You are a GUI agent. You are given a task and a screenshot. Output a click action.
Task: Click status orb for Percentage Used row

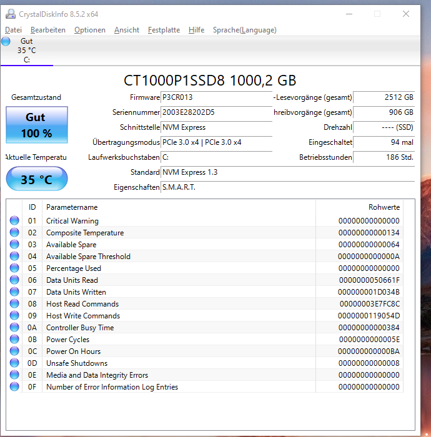coord(14,268)
